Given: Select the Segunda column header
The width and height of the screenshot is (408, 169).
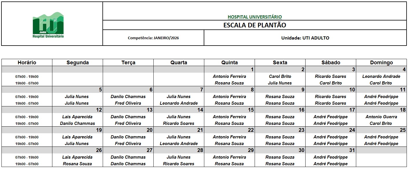Looking at the screenshot, I should (x=78, y=63).
